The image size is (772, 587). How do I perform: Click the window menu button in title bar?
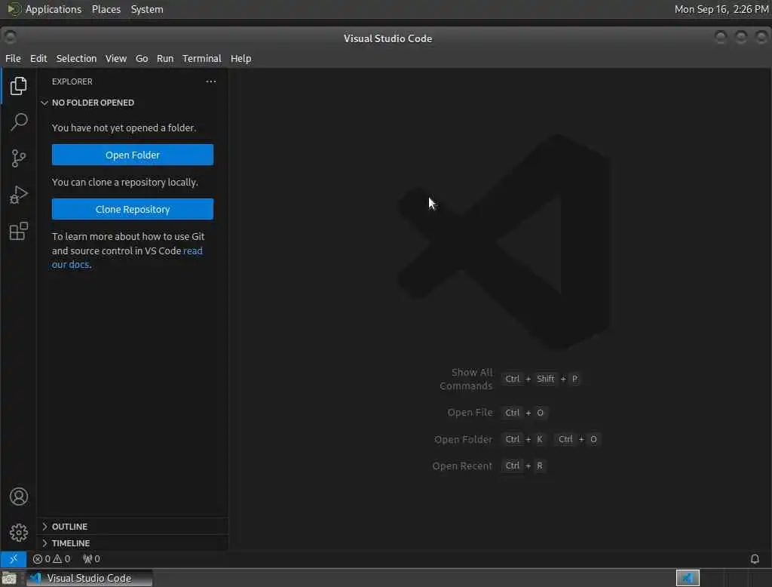click(x=10, y=37)
